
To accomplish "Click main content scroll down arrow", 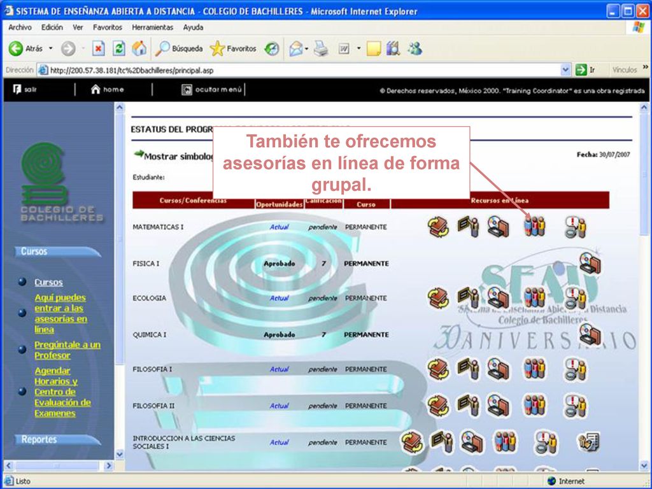I will pos(644,465).
